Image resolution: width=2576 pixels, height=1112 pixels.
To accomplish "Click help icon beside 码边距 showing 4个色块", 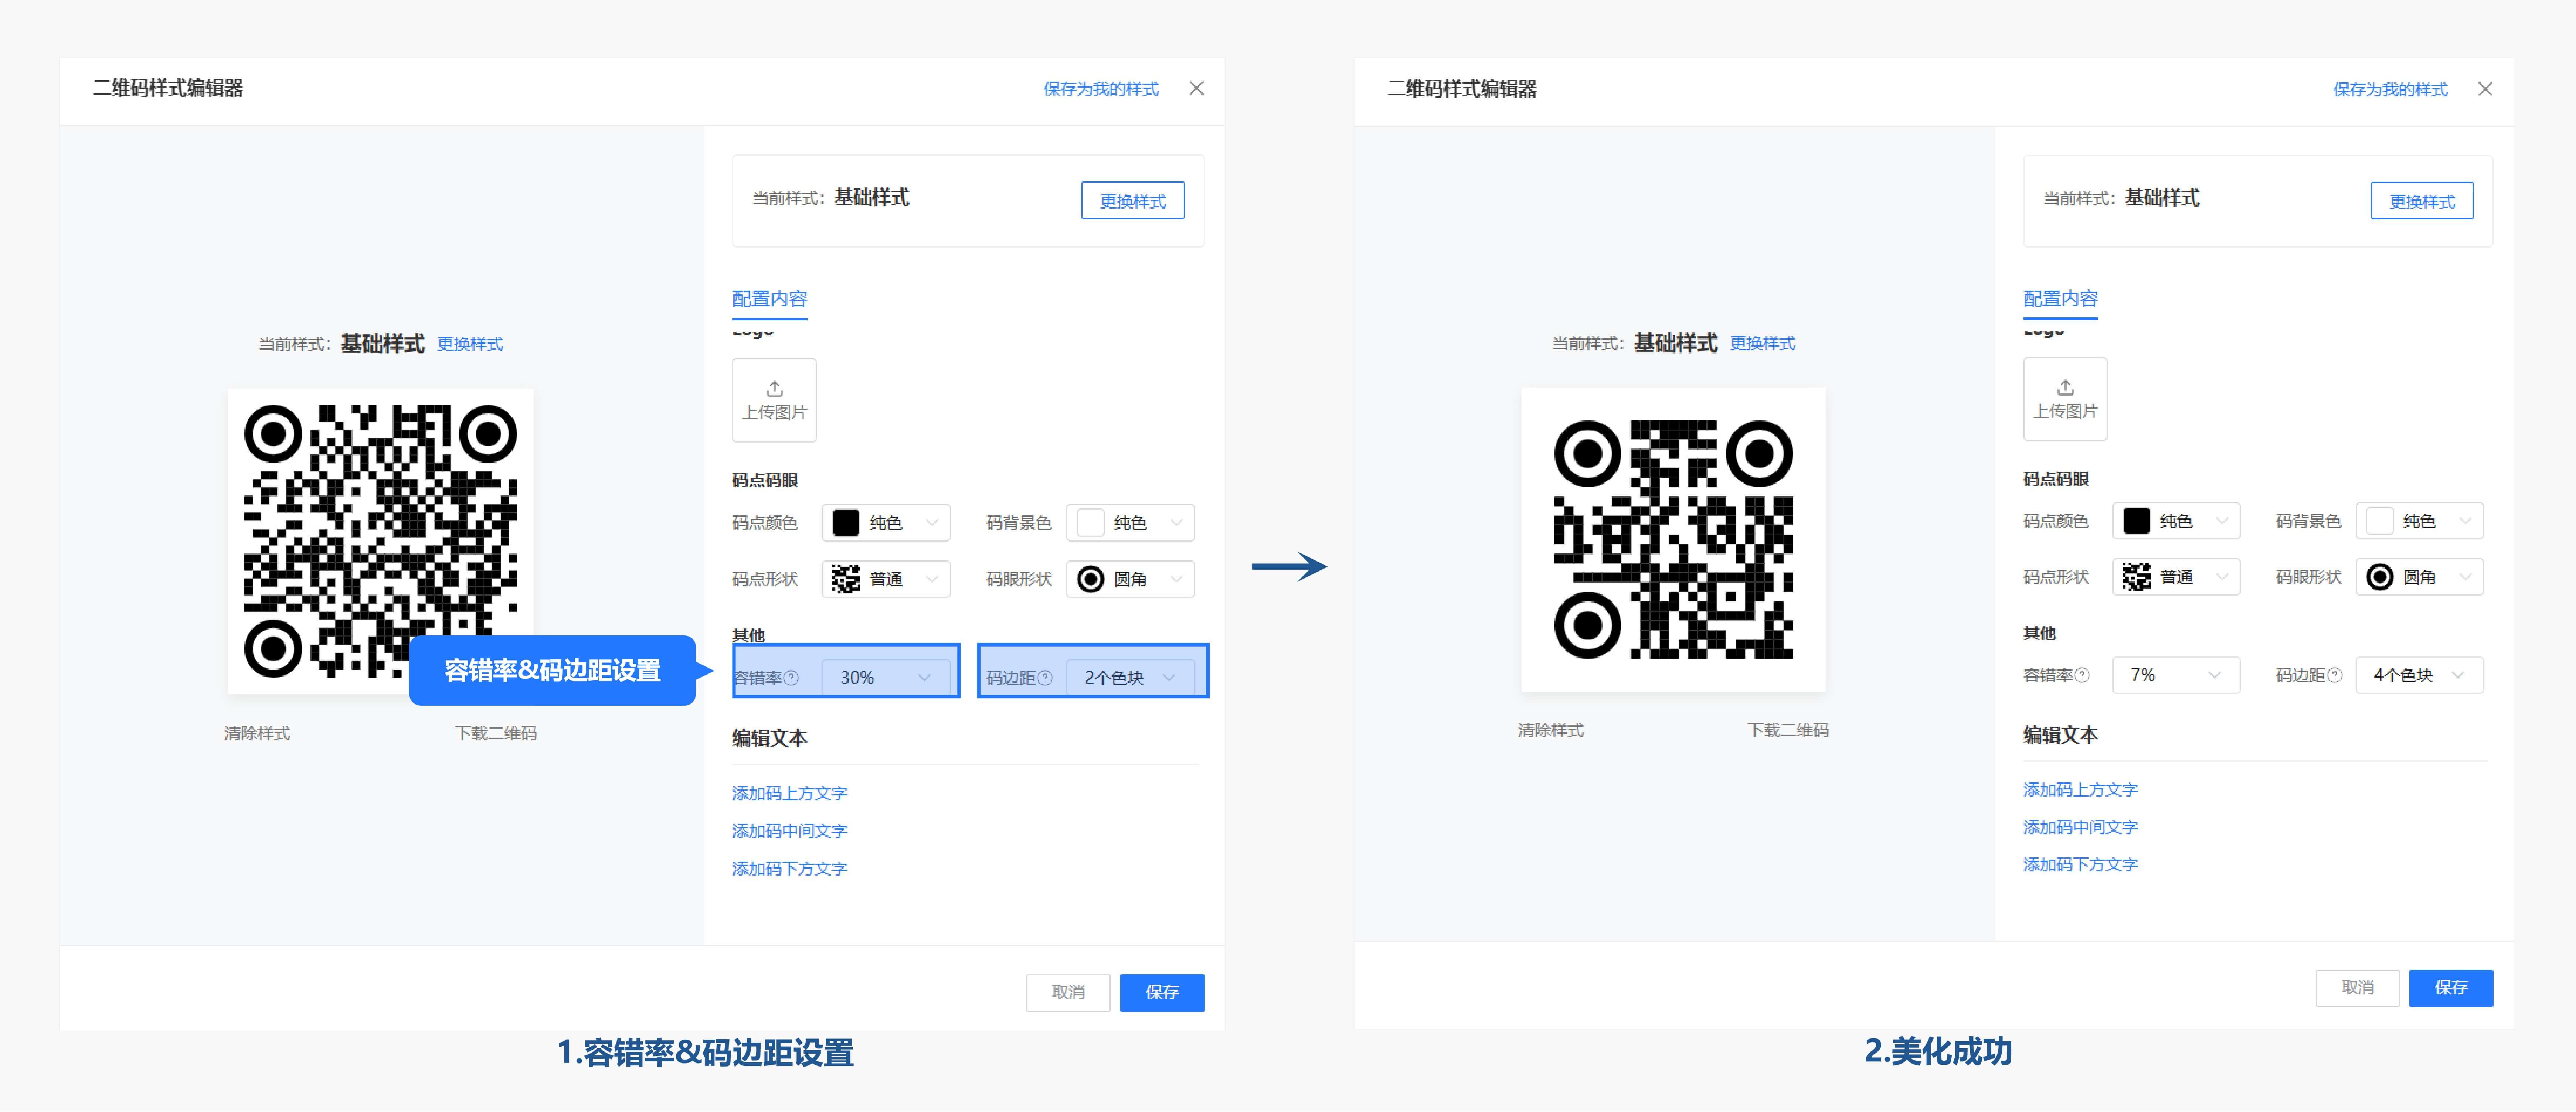I will (2335, 675).
